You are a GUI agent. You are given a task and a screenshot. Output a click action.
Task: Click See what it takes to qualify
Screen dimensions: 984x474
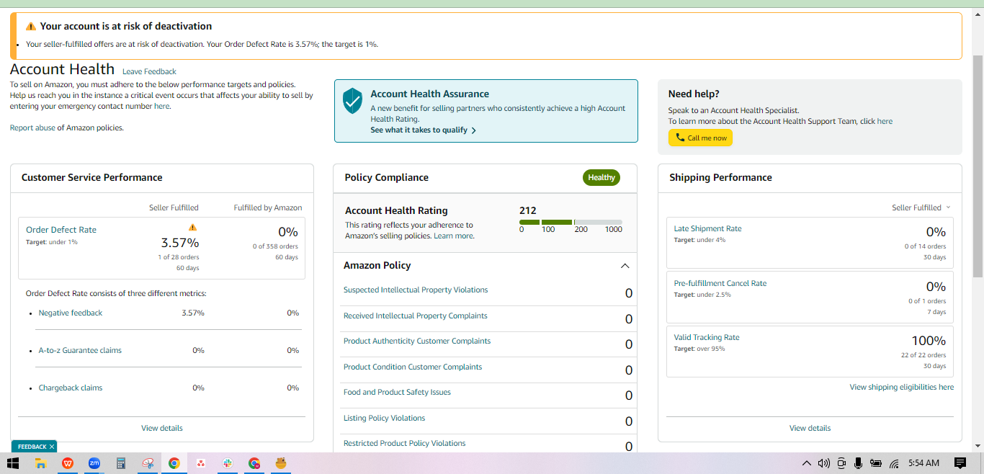[423, 130]
